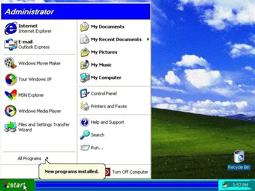Open Files and Settings Transfer Wizard label
Viewport: 255px width, 191px height.
click(x=44, y=127)
